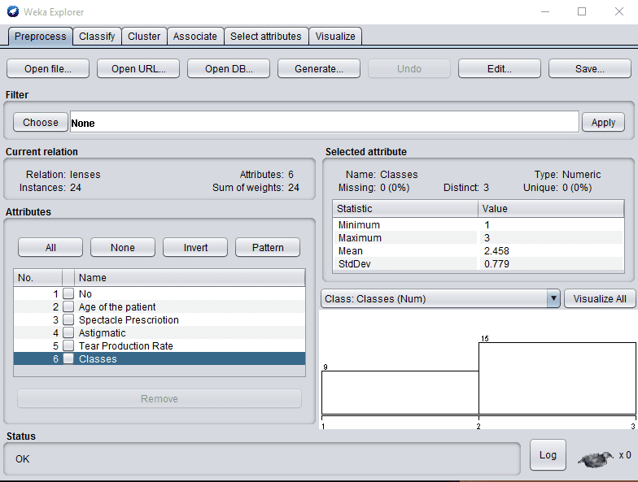Tick the Tear Production Rate checkbox

click(x=68, y=345)
